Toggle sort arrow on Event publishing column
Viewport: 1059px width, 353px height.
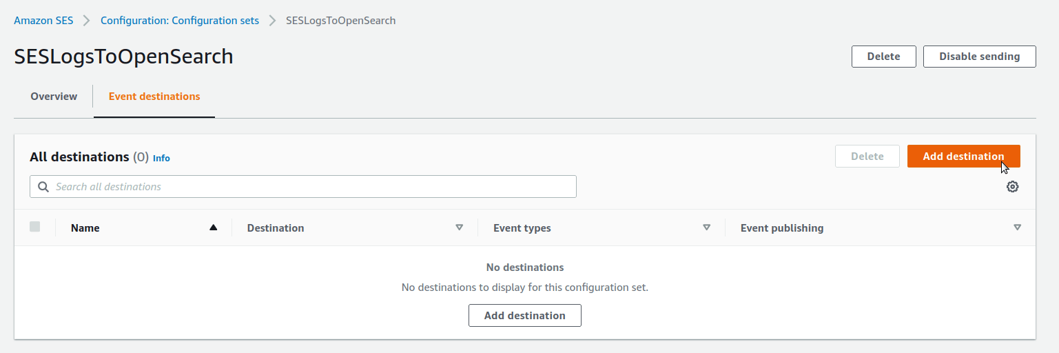point(1018,228)
